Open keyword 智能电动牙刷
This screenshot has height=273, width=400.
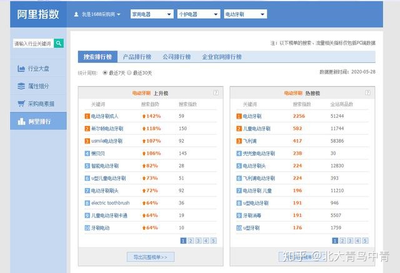pos(105,166)
